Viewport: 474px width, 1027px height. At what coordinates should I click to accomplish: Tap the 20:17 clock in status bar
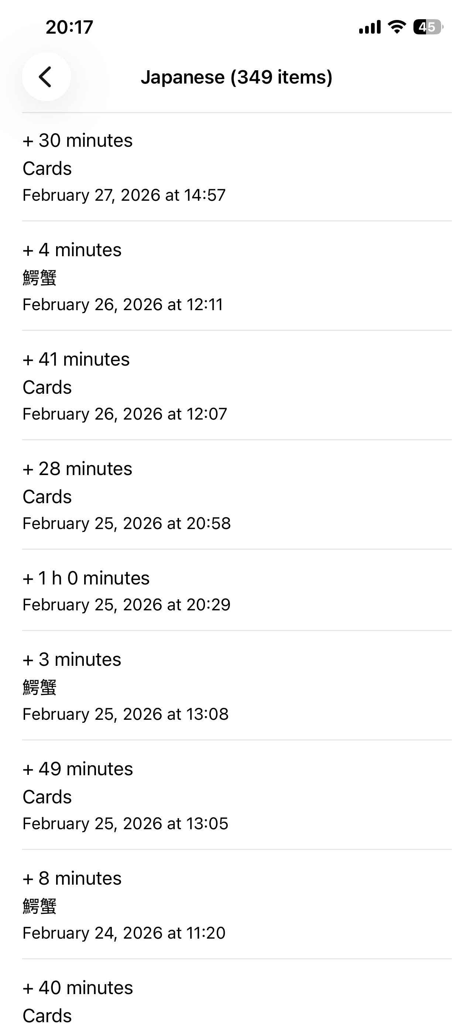coord(69,27)
